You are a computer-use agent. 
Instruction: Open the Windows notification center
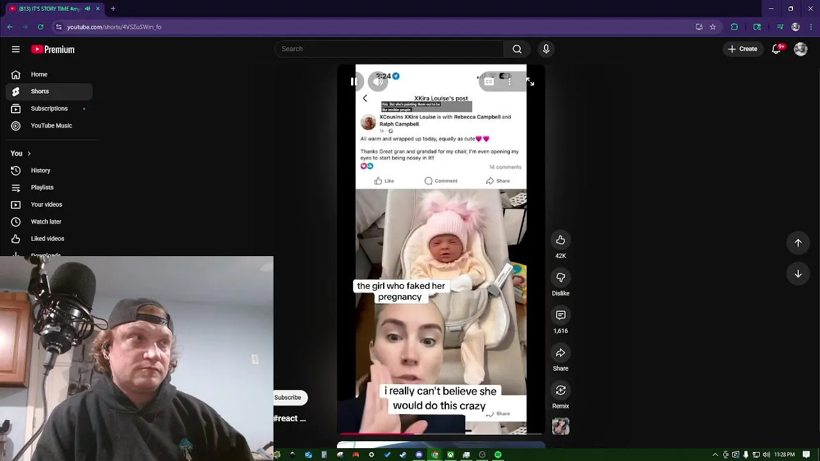806,455
